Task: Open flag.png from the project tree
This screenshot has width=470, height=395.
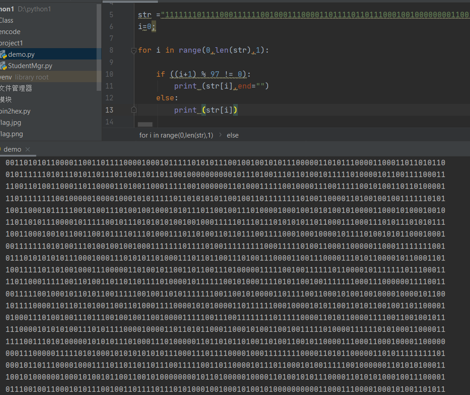Action: pos(12,134)
